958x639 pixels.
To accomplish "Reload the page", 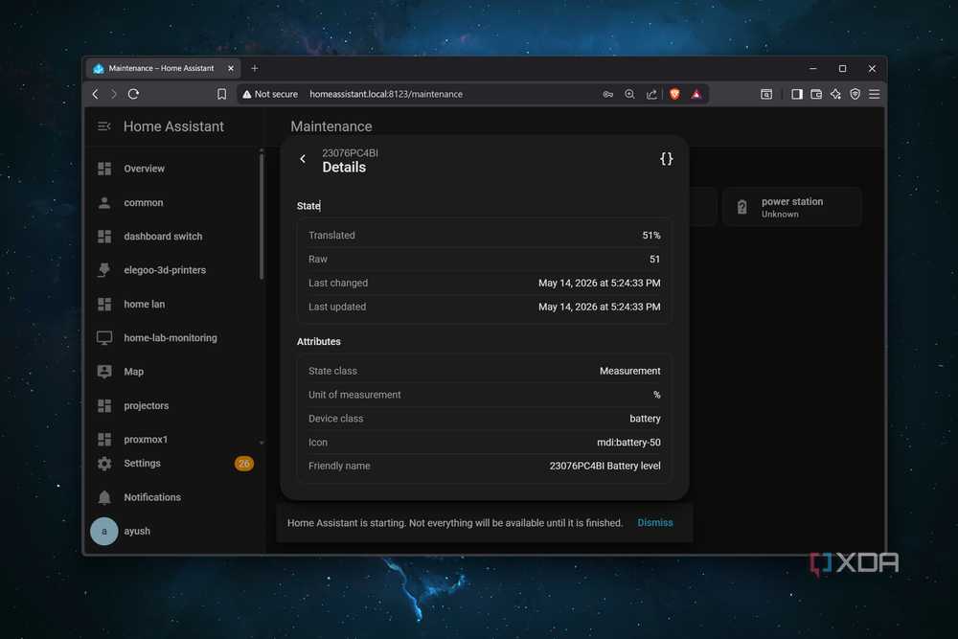I will [134, 94].
